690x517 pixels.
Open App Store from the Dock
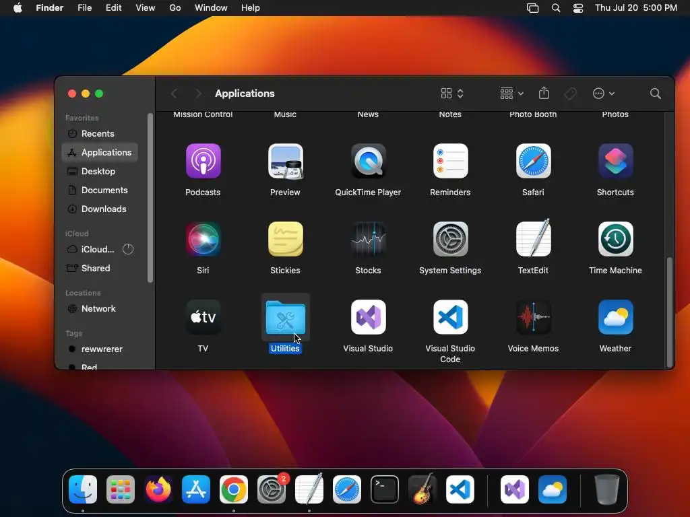point(196,489)
